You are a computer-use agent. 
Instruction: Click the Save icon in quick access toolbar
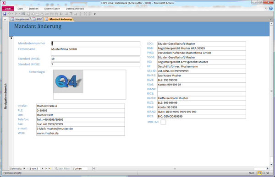(5, 14)
